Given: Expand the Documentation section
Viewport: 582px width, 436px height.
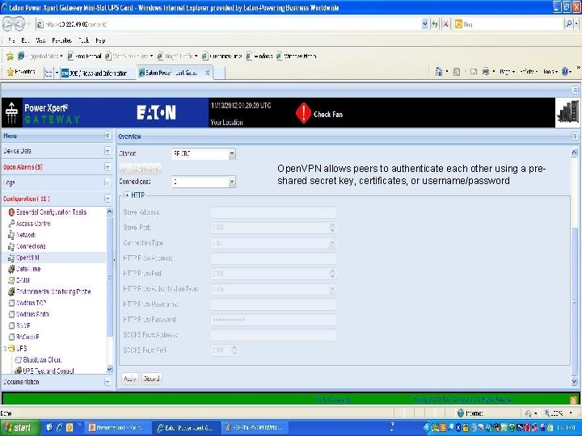Looking at the screenshot, I should coord(108,382).
